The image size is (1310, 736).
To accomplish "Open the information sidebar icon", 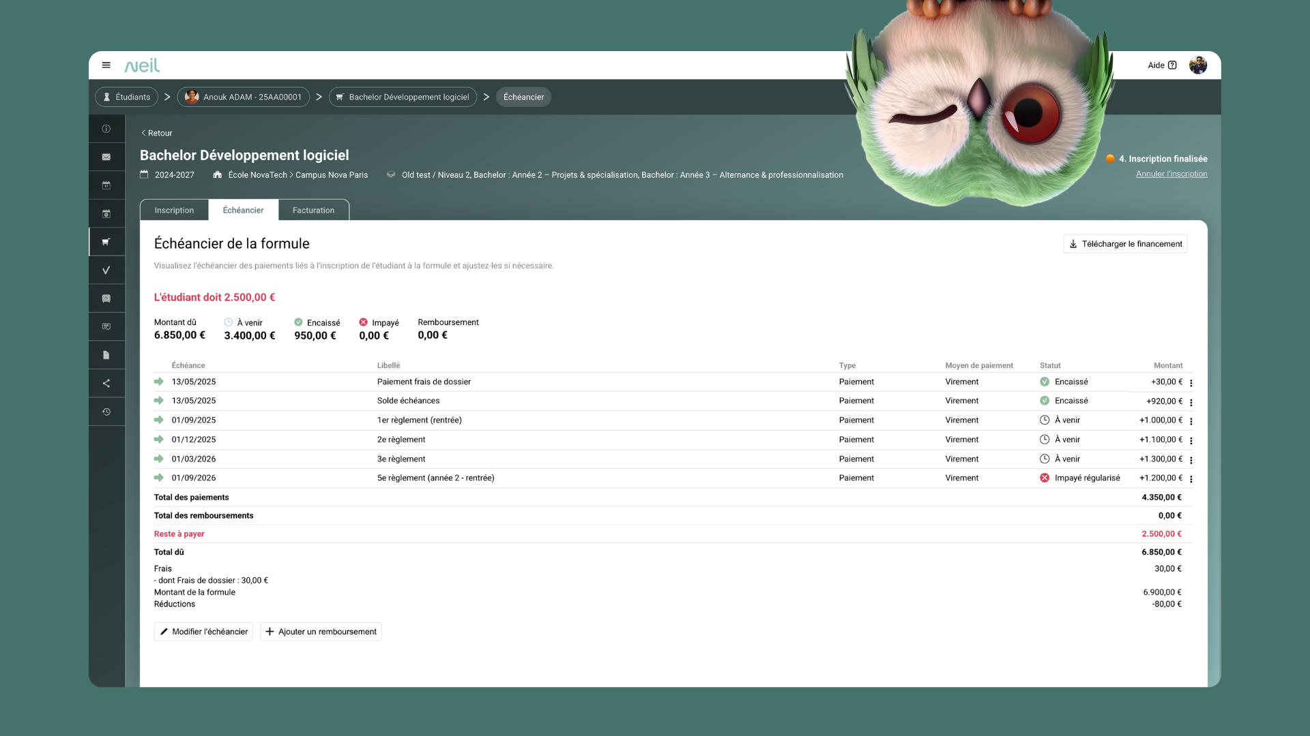I will [106, 129].
